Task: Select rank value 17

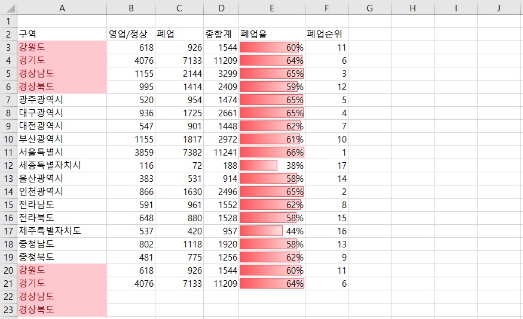Action: [326, 165]
